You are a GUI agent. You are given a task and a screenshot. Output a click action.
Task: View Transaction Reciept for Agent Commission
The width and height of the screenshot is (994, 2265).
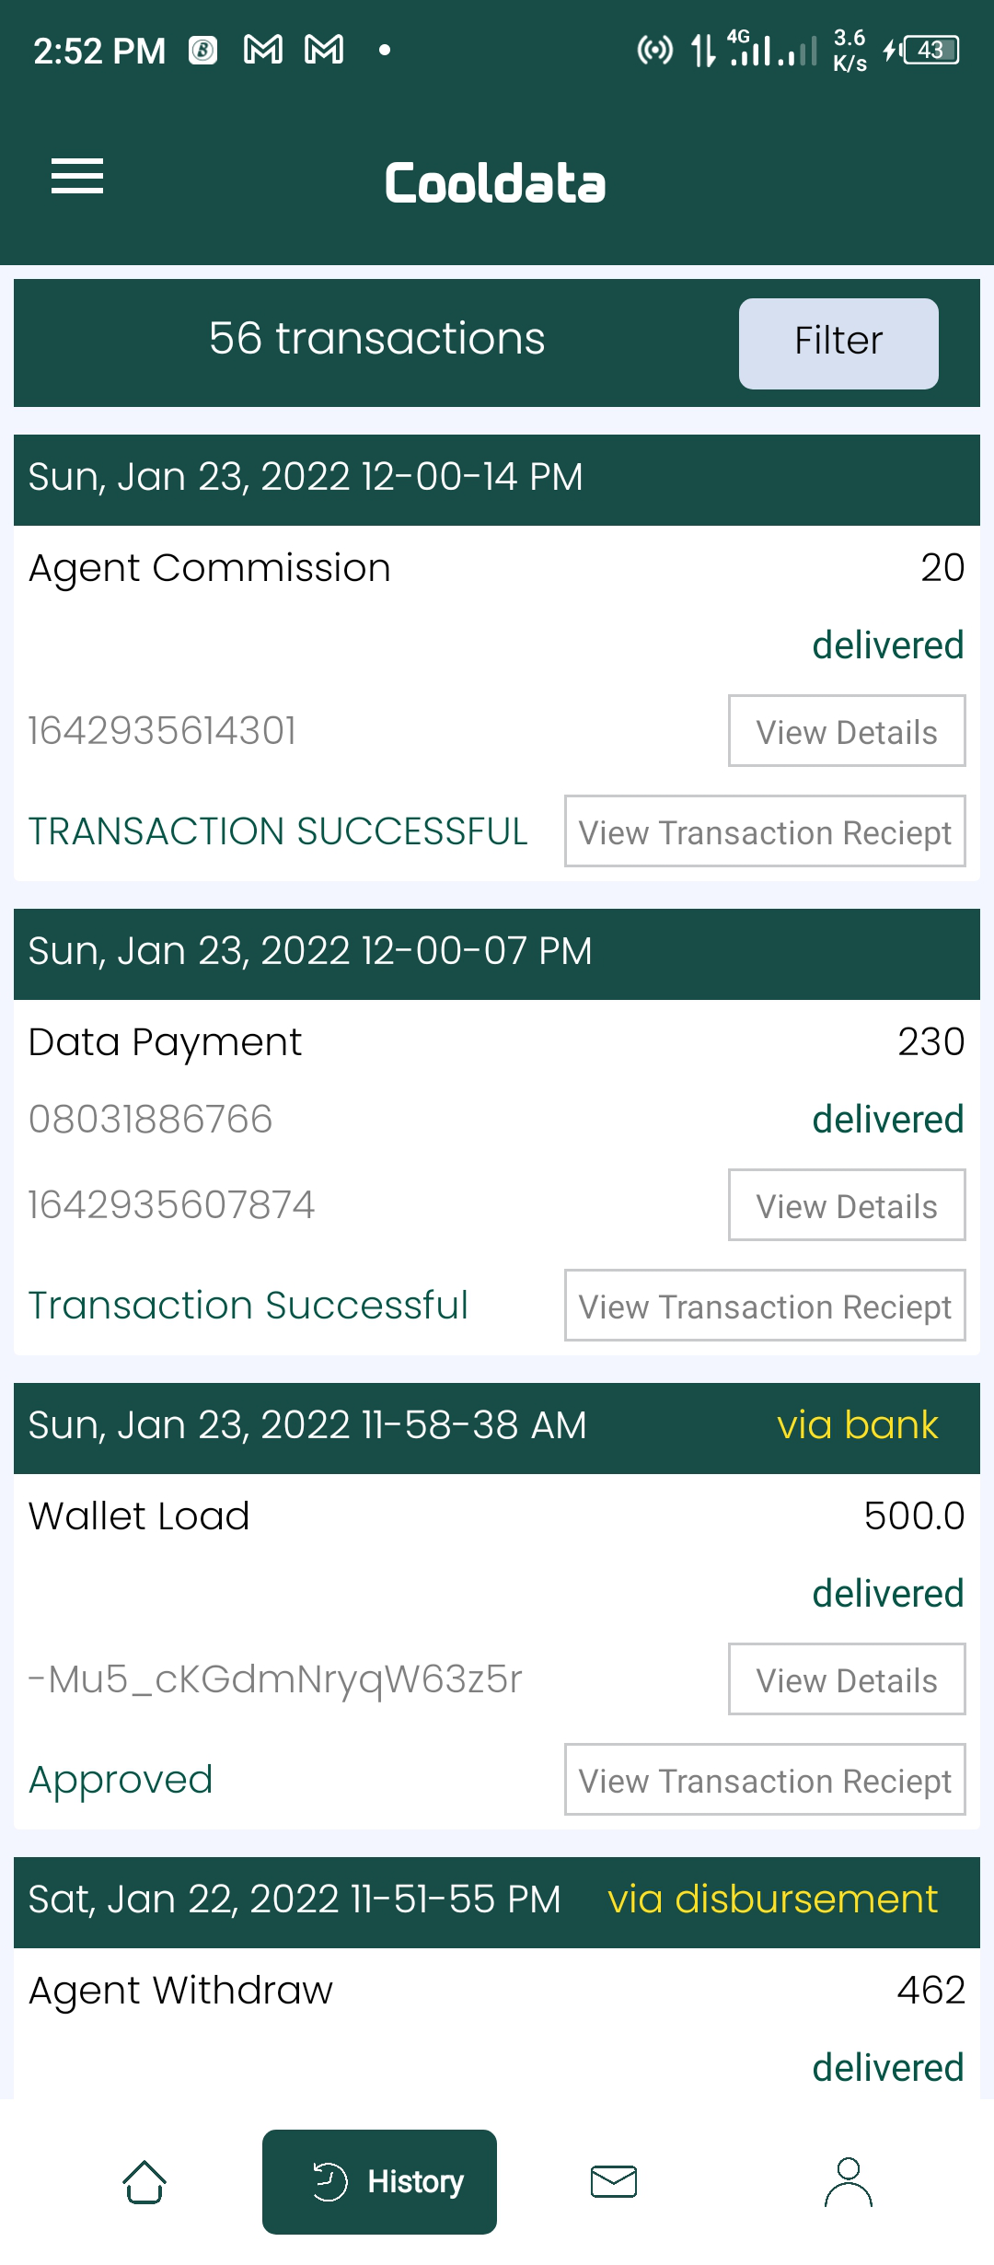click(765, 831)
